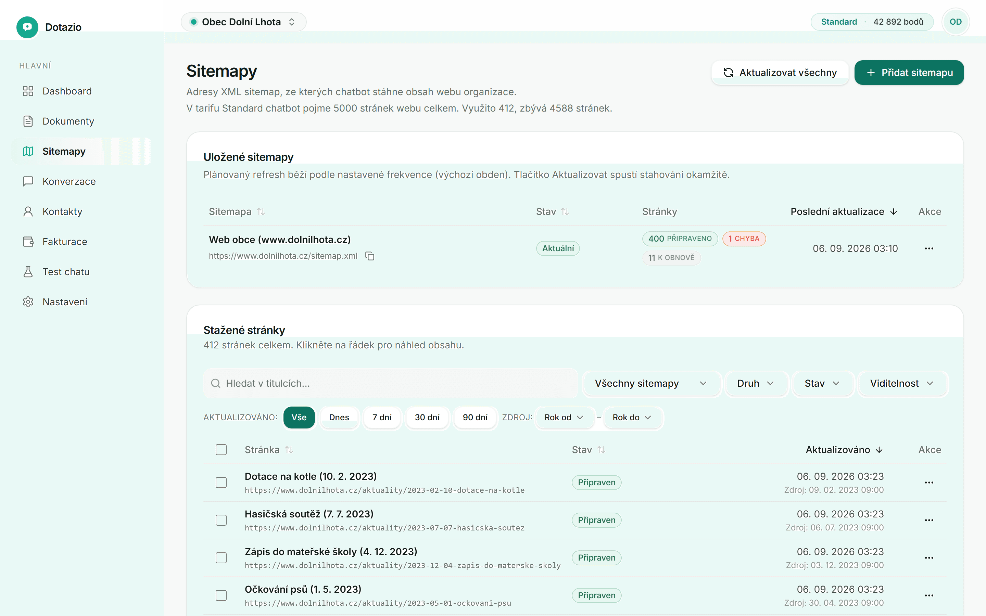Click the 400 PŘIPRAVENO badge
The height and width of the screenshot is (616, 986).
680,239
